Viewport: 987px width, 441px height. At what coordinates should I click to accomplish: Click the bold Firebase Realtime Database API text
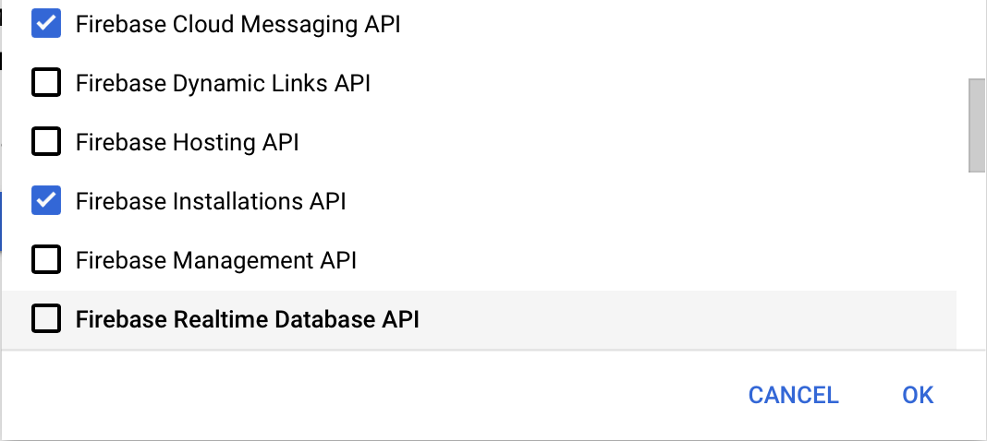point(248,320)
